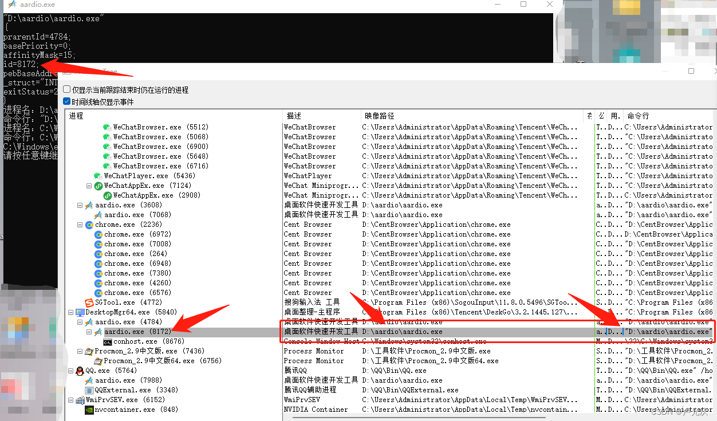
Task: Maximize the aardio.exe console window
Action: (x=523, y=4)
